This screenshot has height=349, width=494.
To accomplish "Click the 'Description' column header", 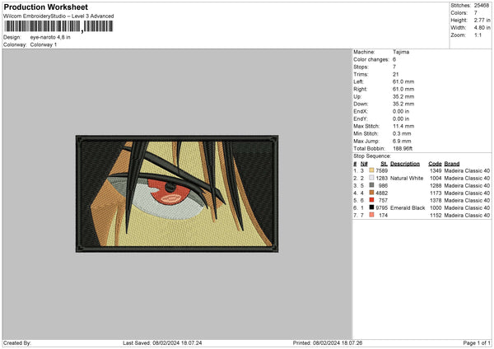I will 405,164.
